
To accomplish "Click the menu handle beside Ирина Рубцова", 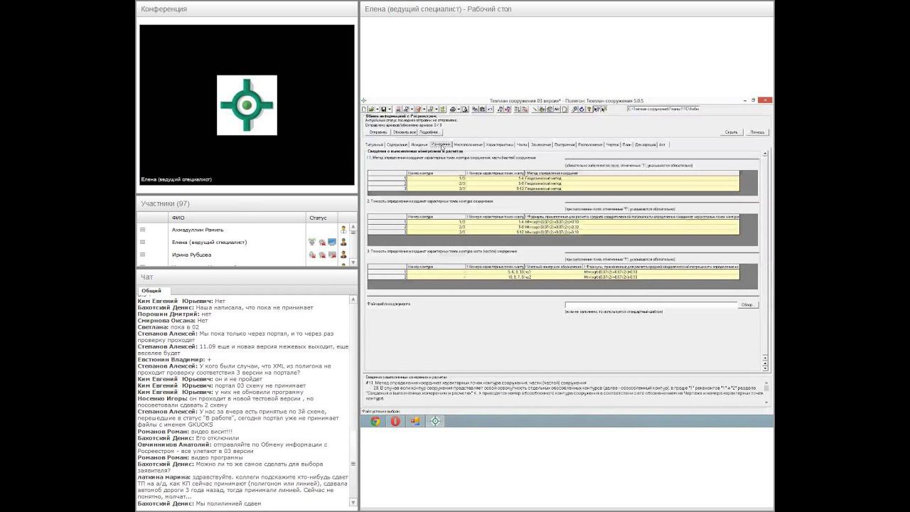I will (x=142, y=255).
